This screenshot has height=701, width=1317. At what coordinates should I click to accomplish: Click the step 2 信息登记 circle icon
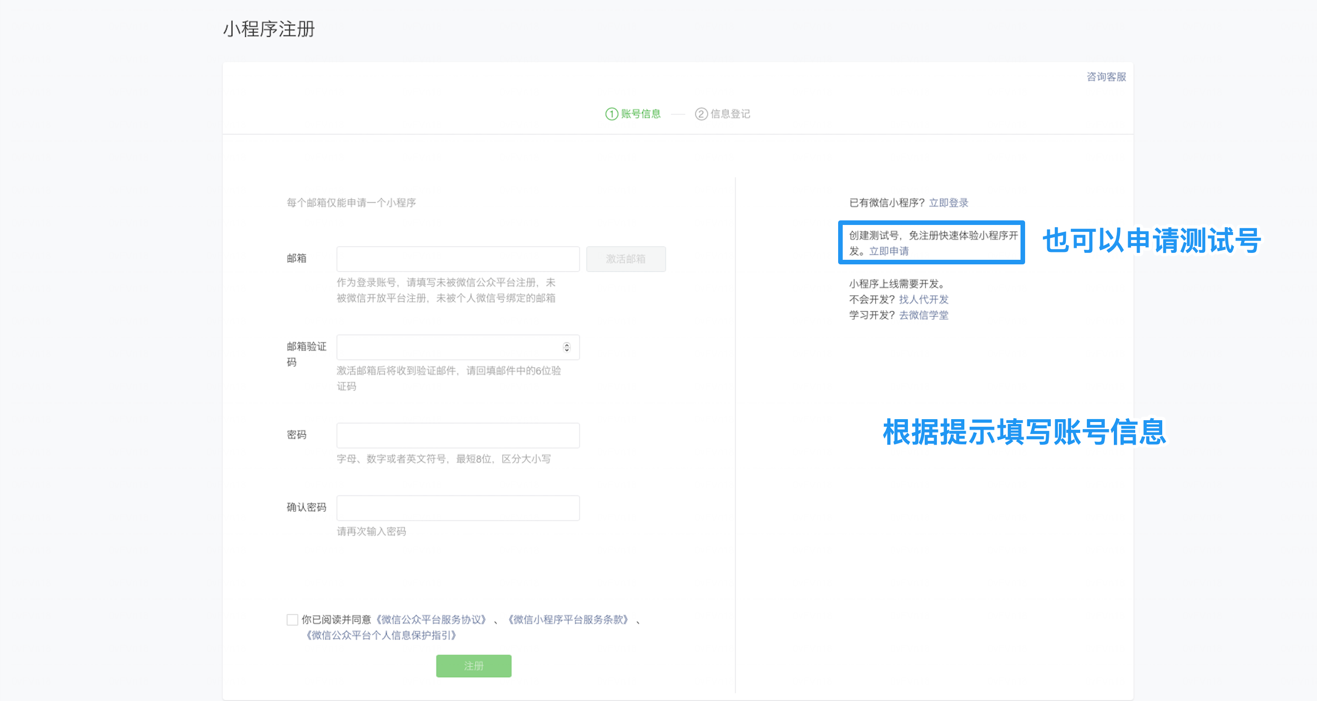(x=701, y=114)
